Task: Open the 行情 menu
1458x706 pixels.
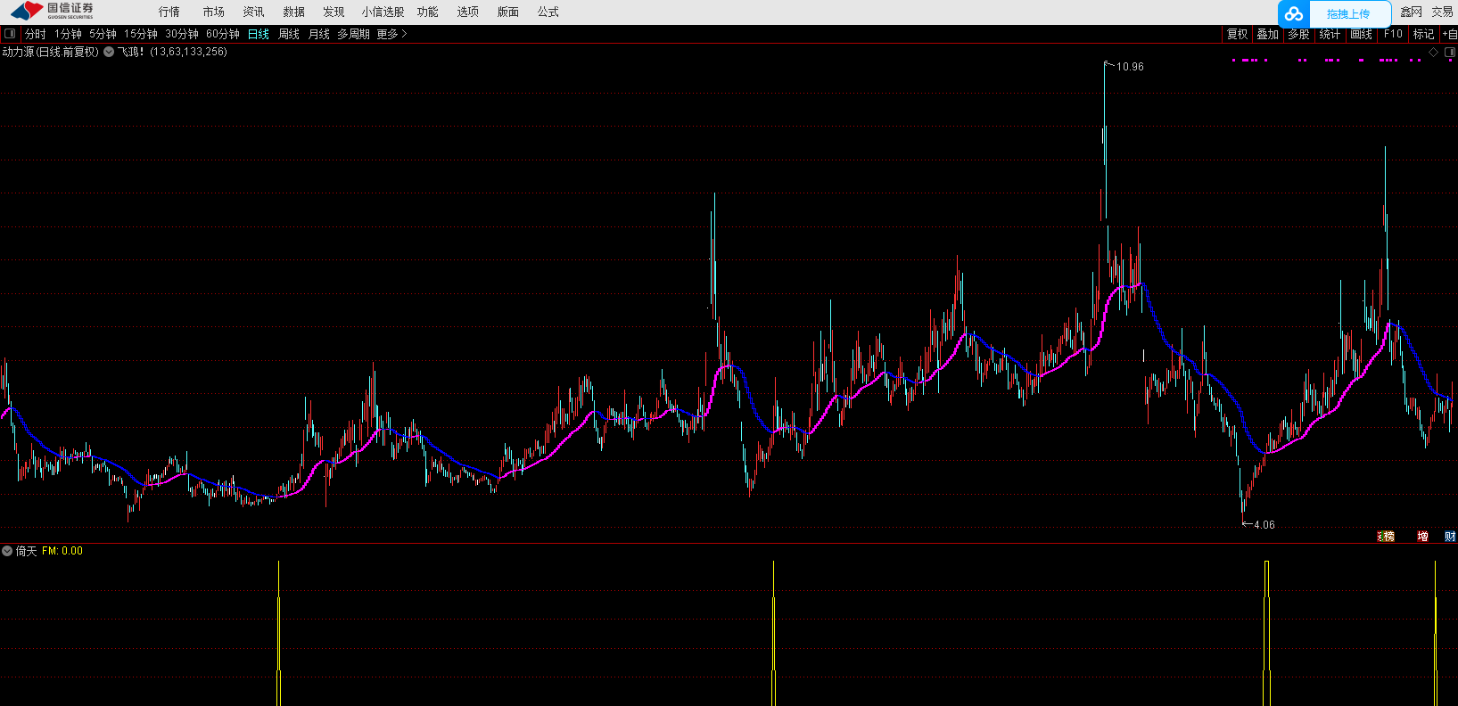Action: (x=169, y=12)
